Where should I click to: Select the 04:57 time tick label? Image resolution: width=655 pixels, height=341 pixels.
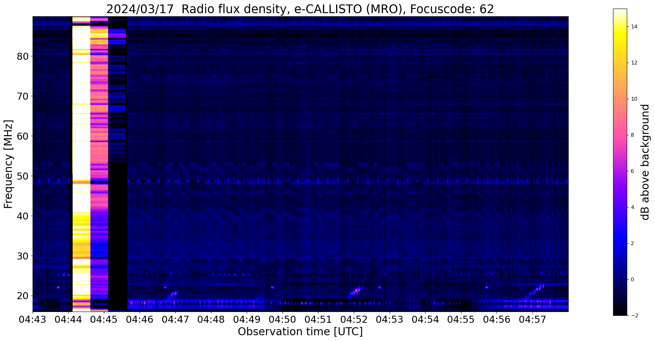pyautogui.click(x=532, y=319)
